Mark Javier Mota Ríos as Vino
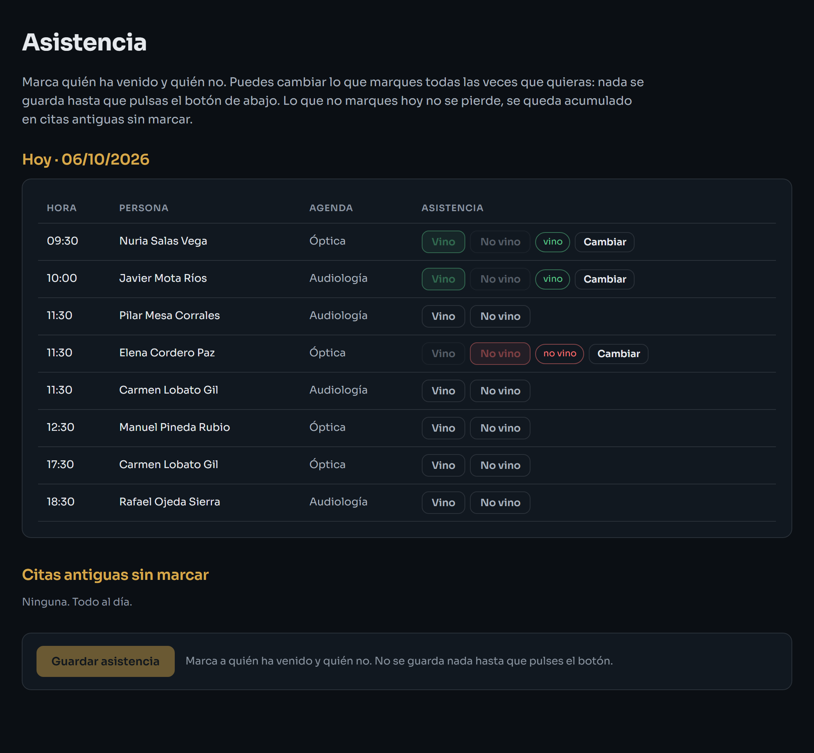Image resolution: width=814 pixels, height=753 pixels. 443,279
